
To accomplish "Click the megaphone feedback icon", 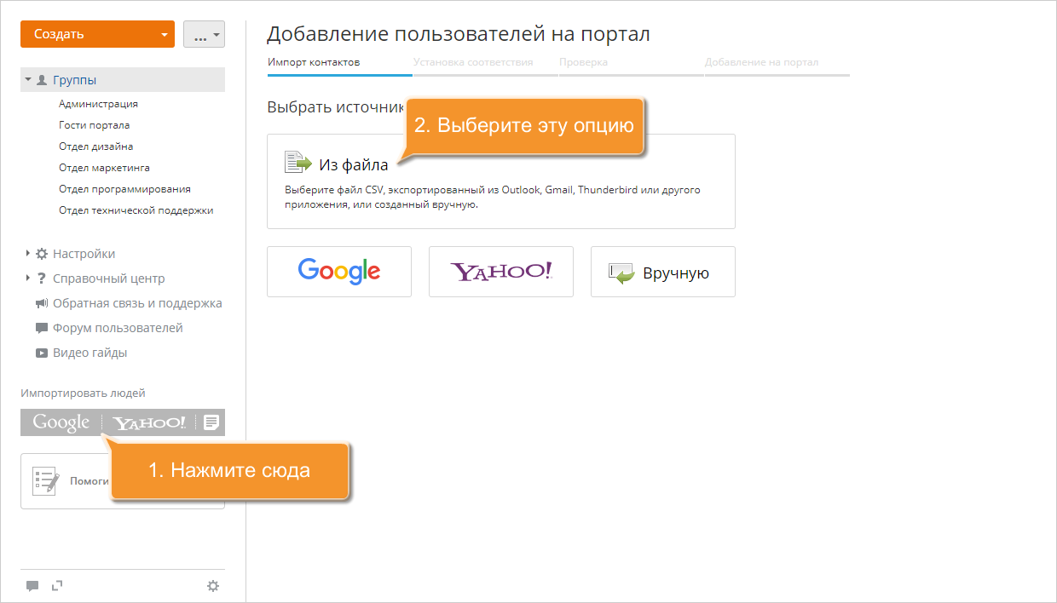I will 42,303.
